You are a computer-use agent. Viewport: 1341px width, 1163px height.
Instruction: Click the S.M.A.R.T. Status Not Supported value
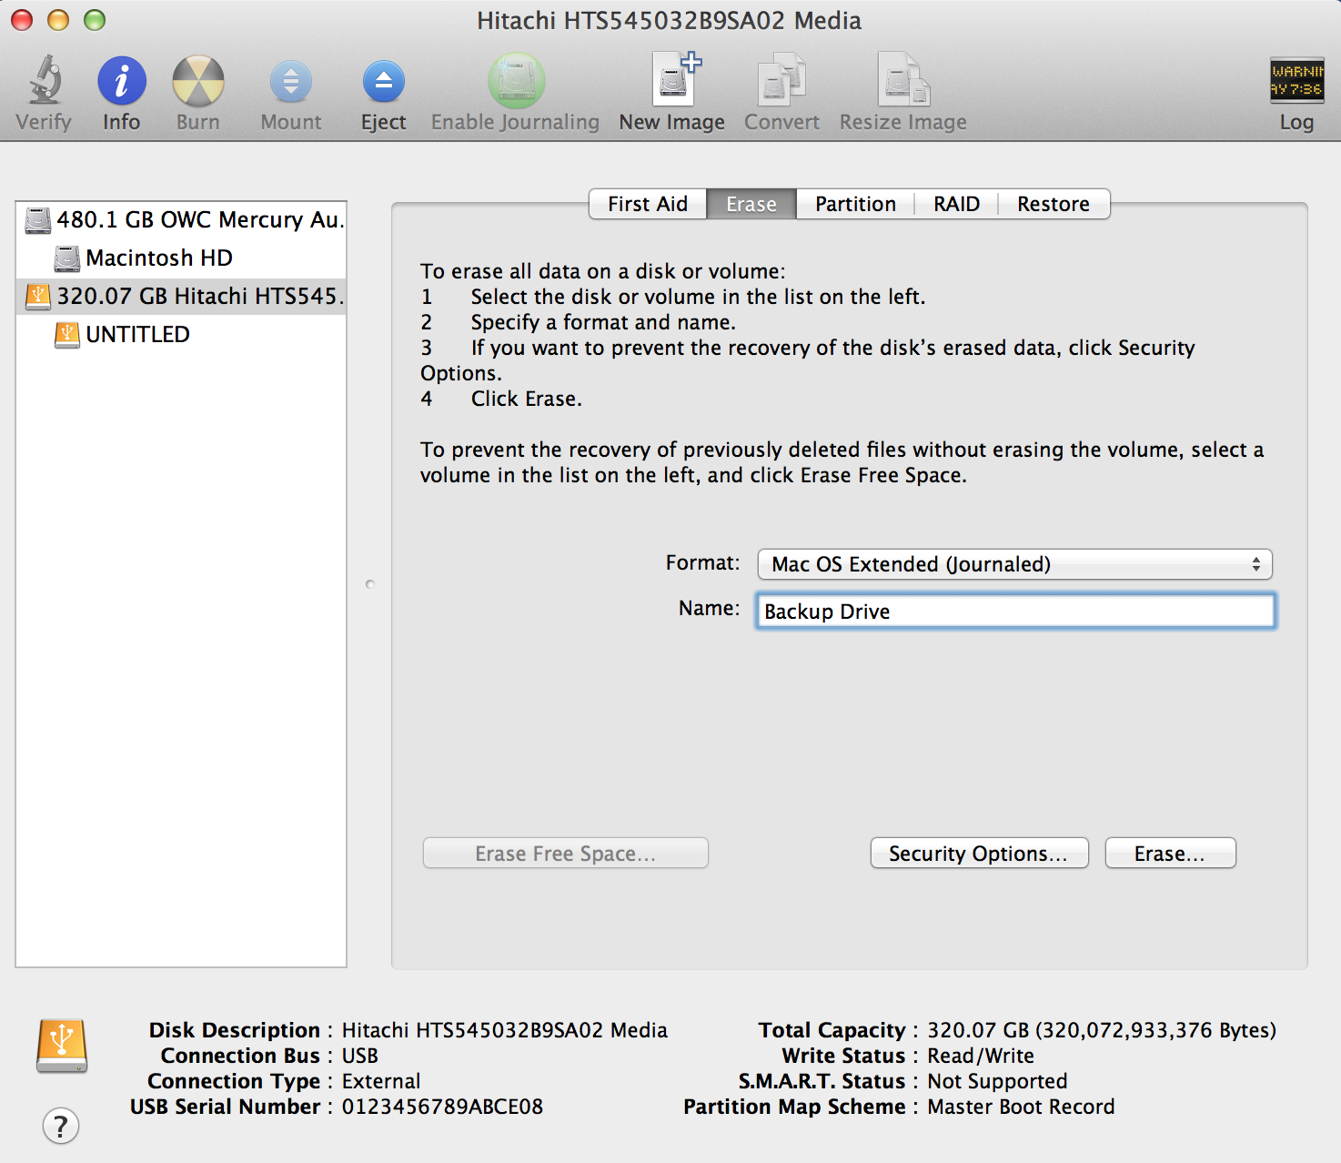[997, 1081]
